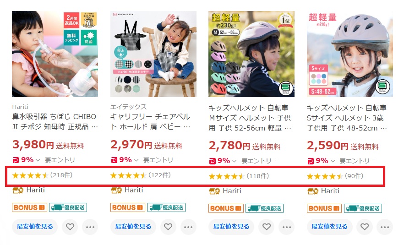
Task: Expand 9% PayPay points details for 3,980円 item
Action: coord(38,160)
